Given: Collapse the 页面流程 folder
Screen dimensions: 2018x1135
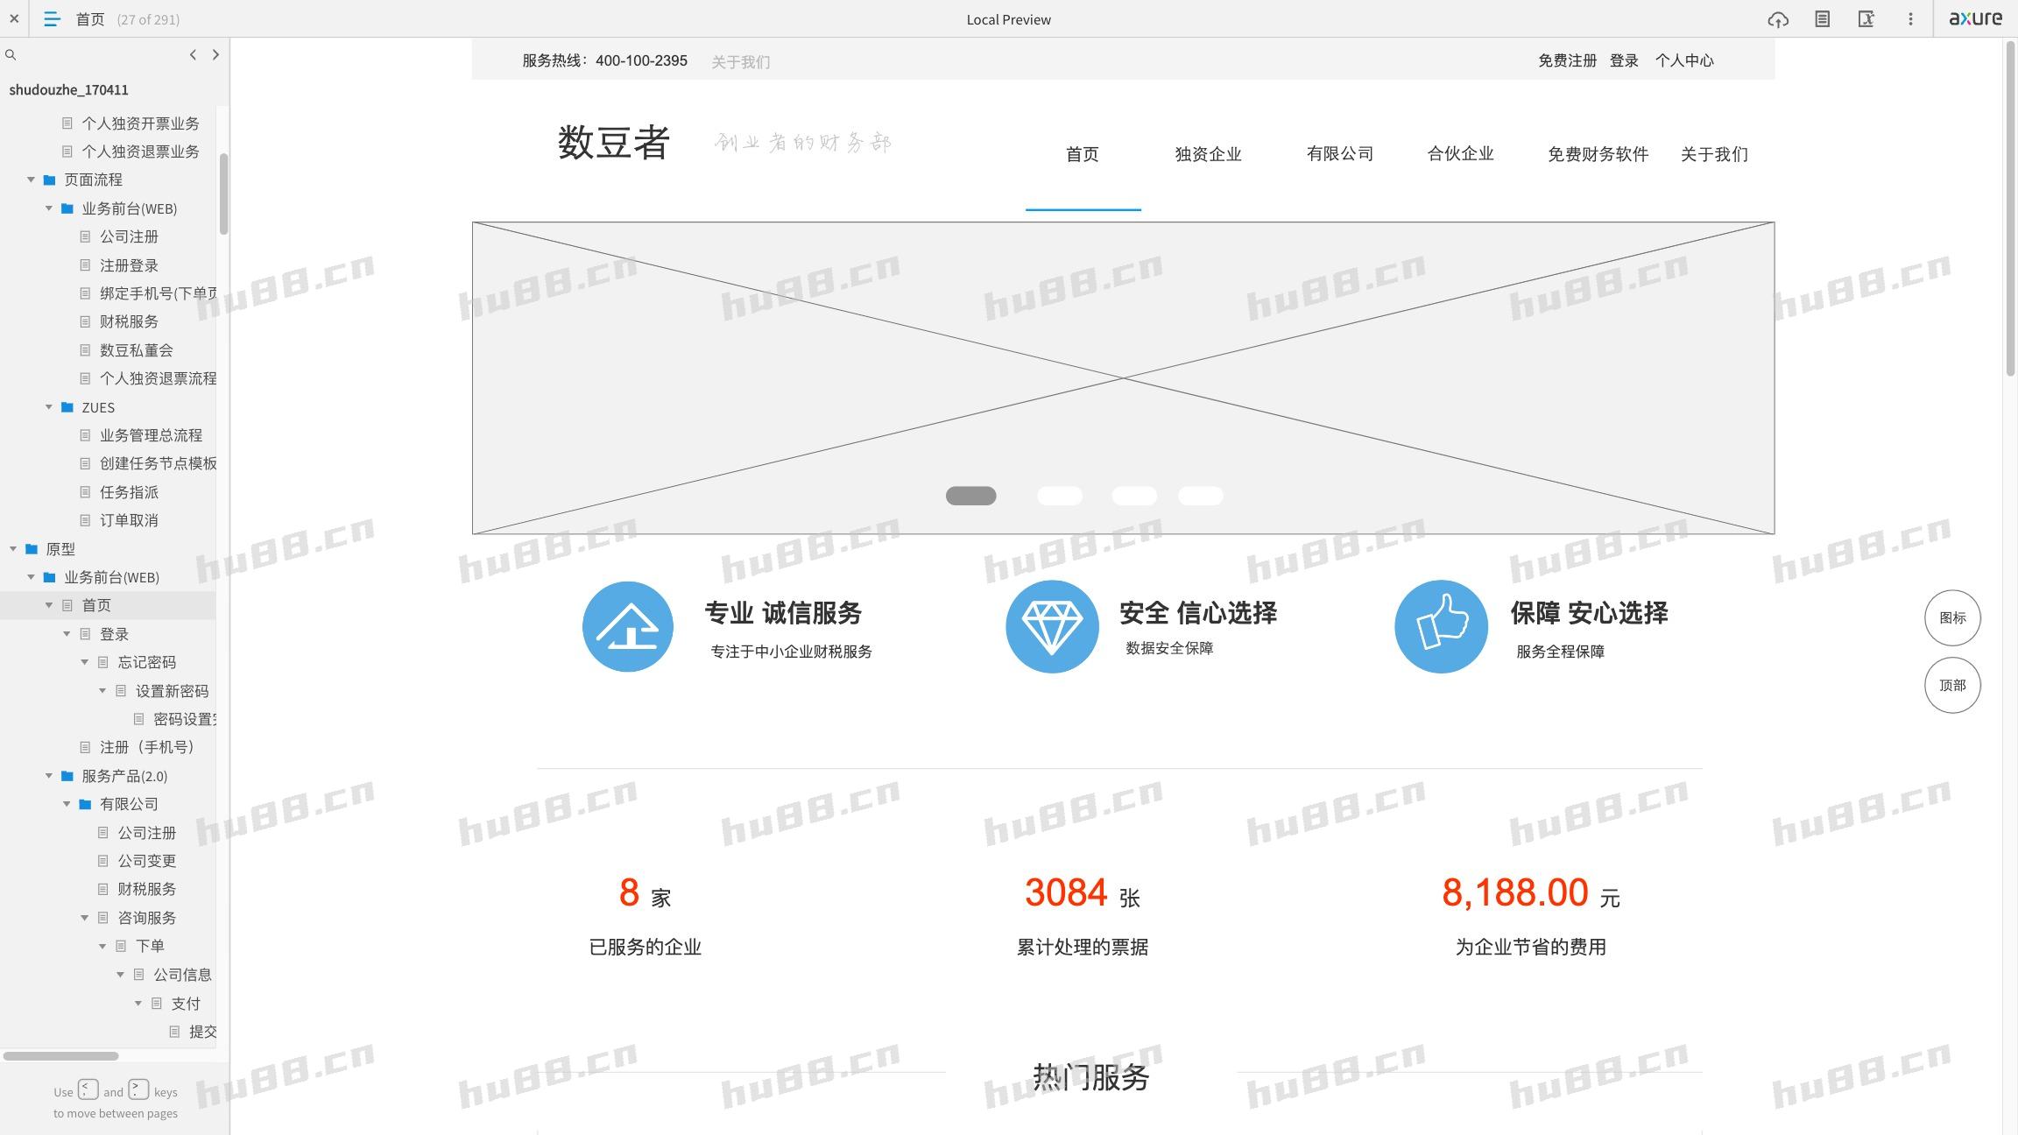Looking at the screenshot, I should click(31, 180).
